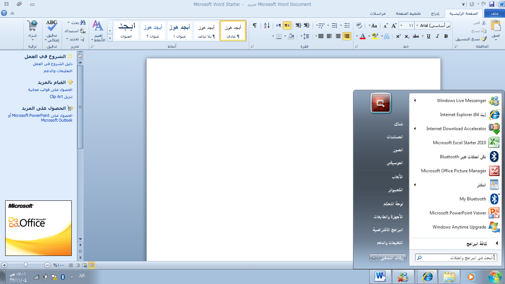Toggle Strikethrough abc formatting
The width and height of the screenshot is (505, 284).
click(x=416, y=36)
